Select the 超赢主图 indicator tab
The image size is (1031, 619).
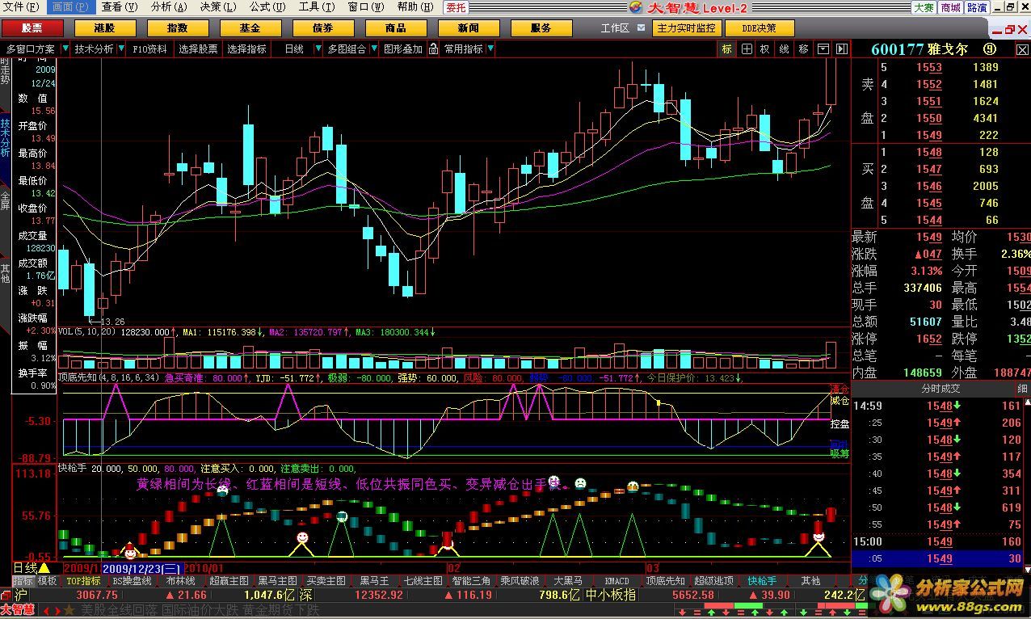229,581
